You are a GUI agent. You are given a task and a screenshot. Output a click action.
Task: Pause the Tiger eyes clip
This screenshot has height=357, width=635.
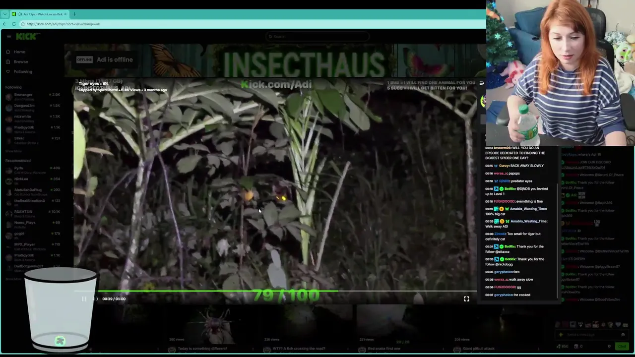(x=83, y=299)
